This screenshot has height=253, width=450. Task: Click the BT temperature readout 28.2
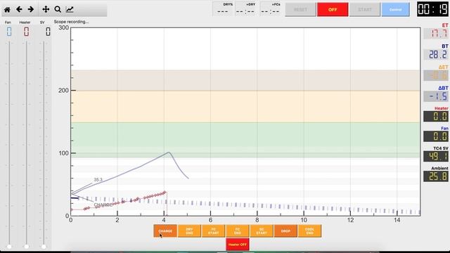point(436,55)
